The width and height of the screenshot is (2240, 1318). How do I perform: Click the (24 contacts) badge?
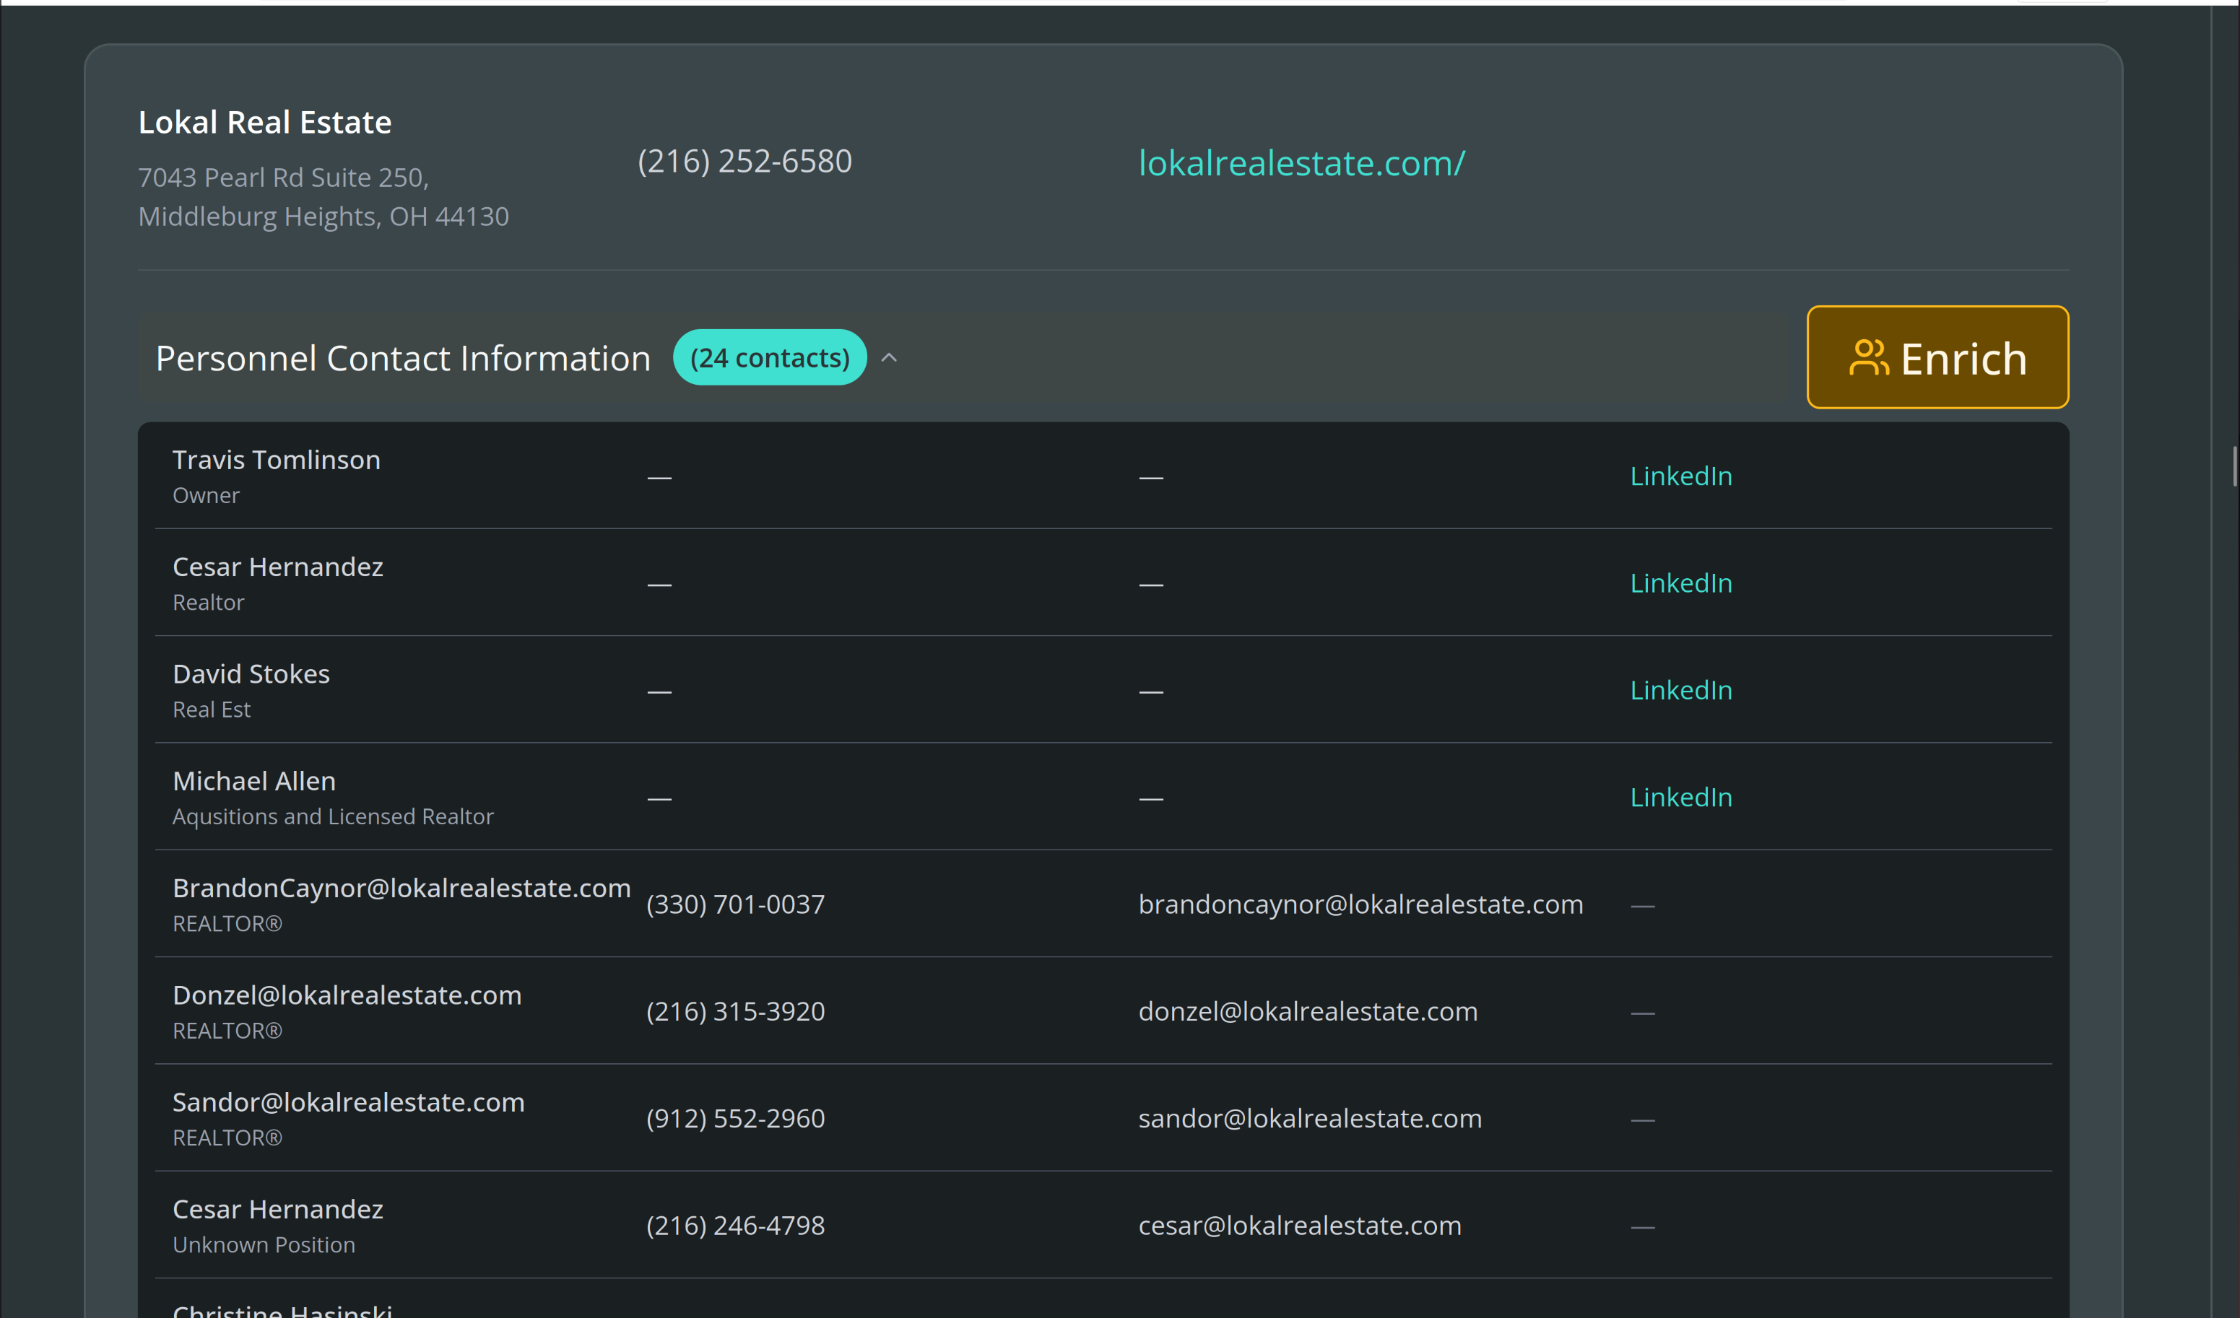(x=770, y=357)
